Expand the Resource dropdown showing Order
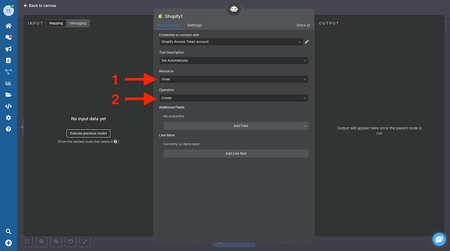The image size is (450, 251). [x=233, y=79]
